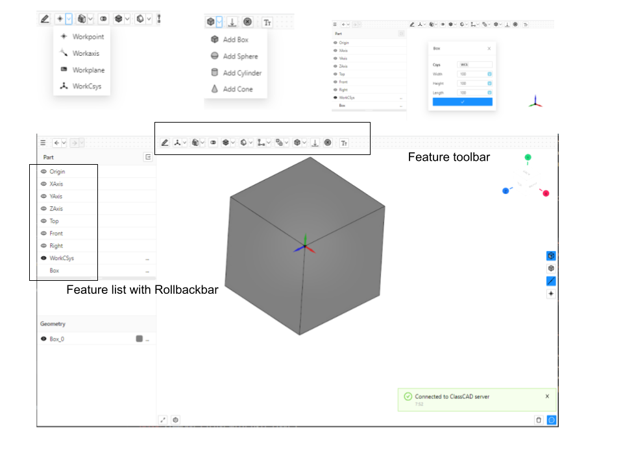
Task: Dismiss the Connected to ClassCAD server notification
Action: [x=546, y=396]
